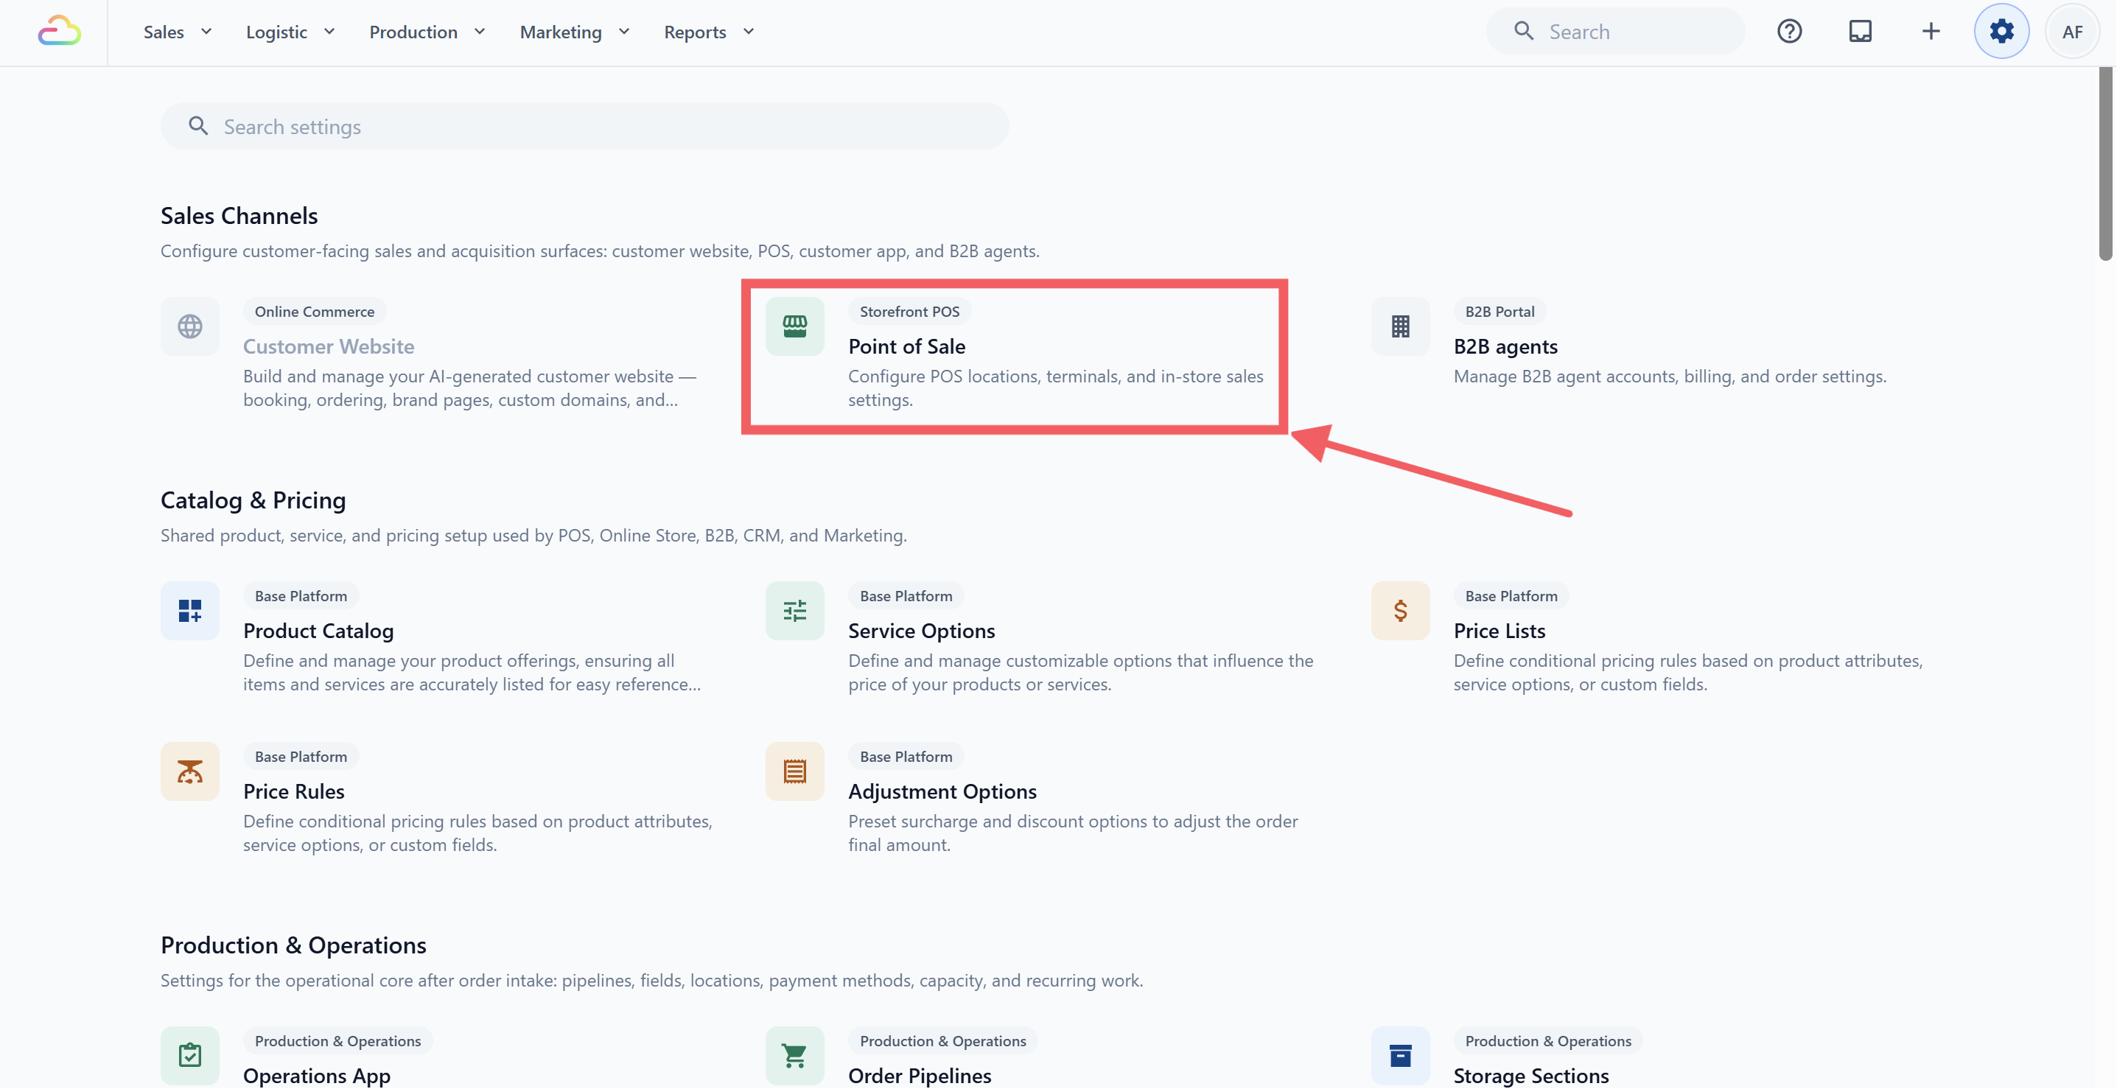Open Adjustment Options settings
Screen dimensions: 2117x1089
coord(942,791)
